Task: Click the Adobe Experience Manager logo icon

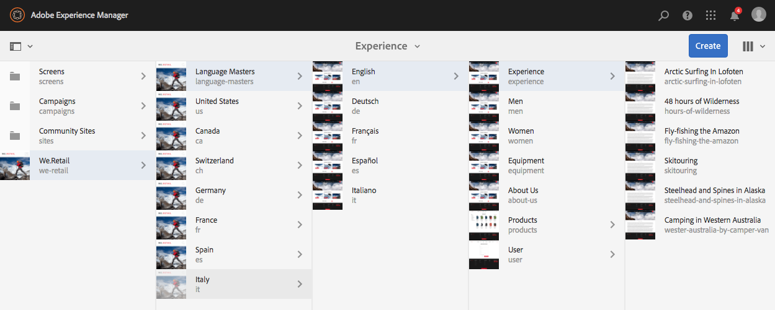Action: [17, 15]
